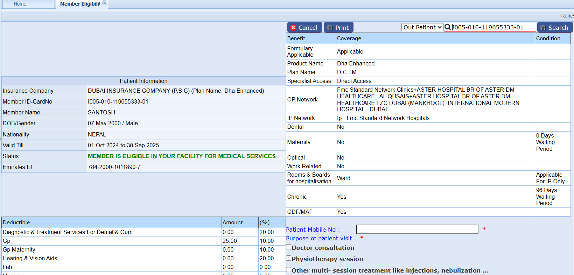Click the red X Cancel button
The image size is (574, 275).
click(304, 27)
